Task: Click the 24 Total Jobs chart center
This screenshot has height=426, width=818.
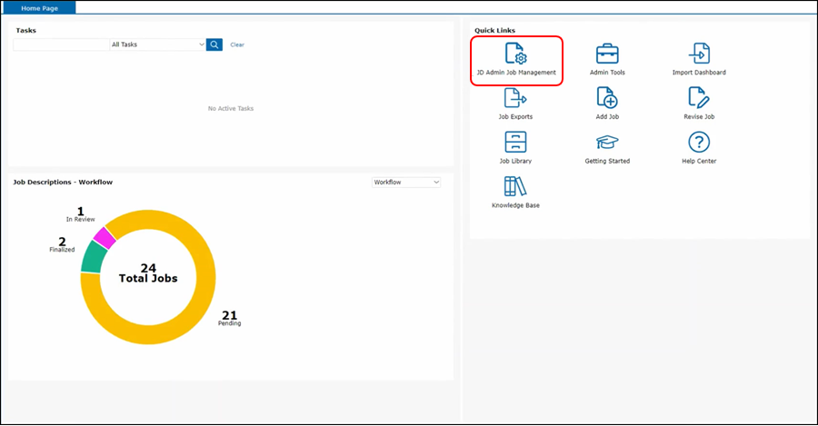Action: (148, 274)
